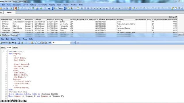The image size is (184, 103).
Task: Click the State/Province column header
Action: pos(158,20)
